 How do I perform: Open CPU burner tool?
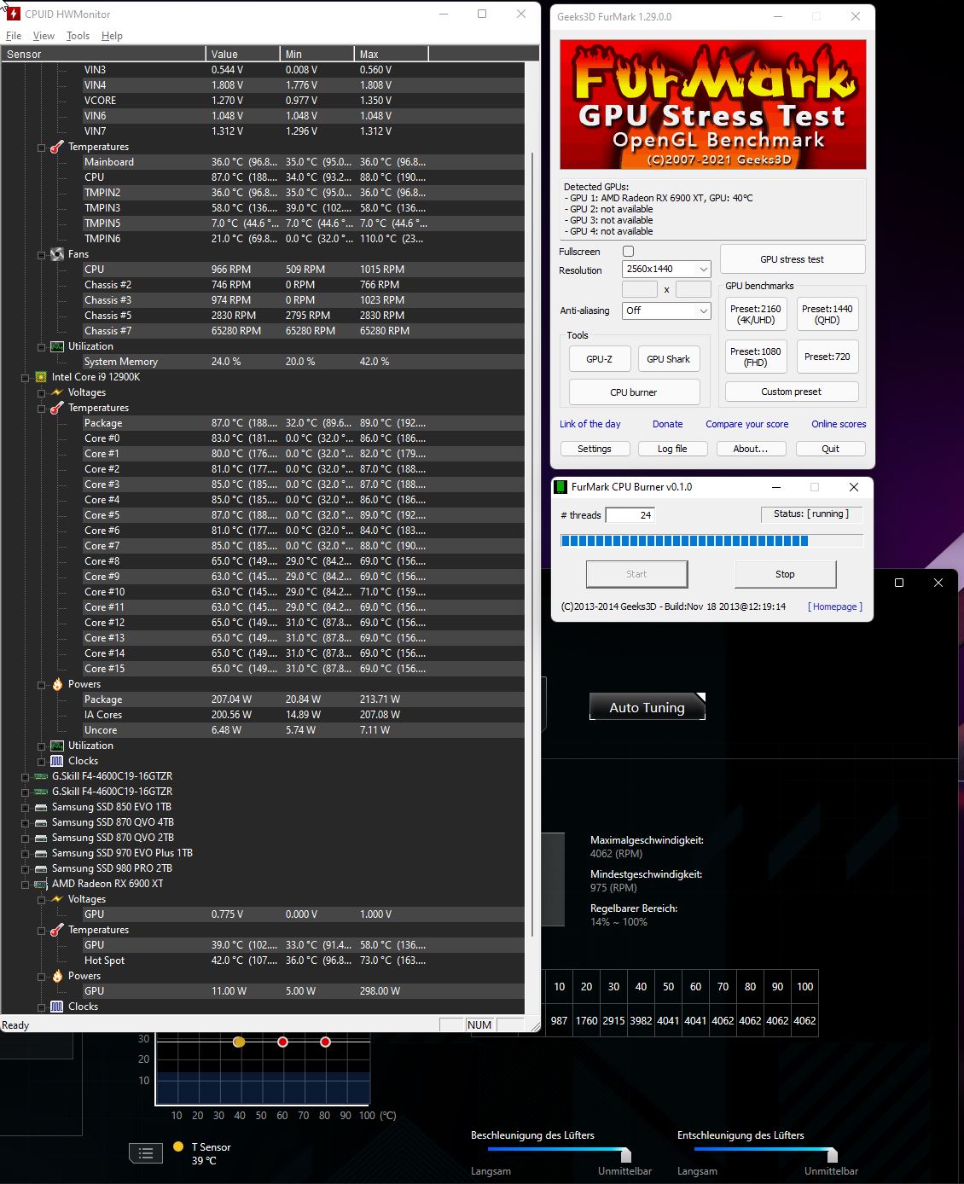[x=634, y=392]
